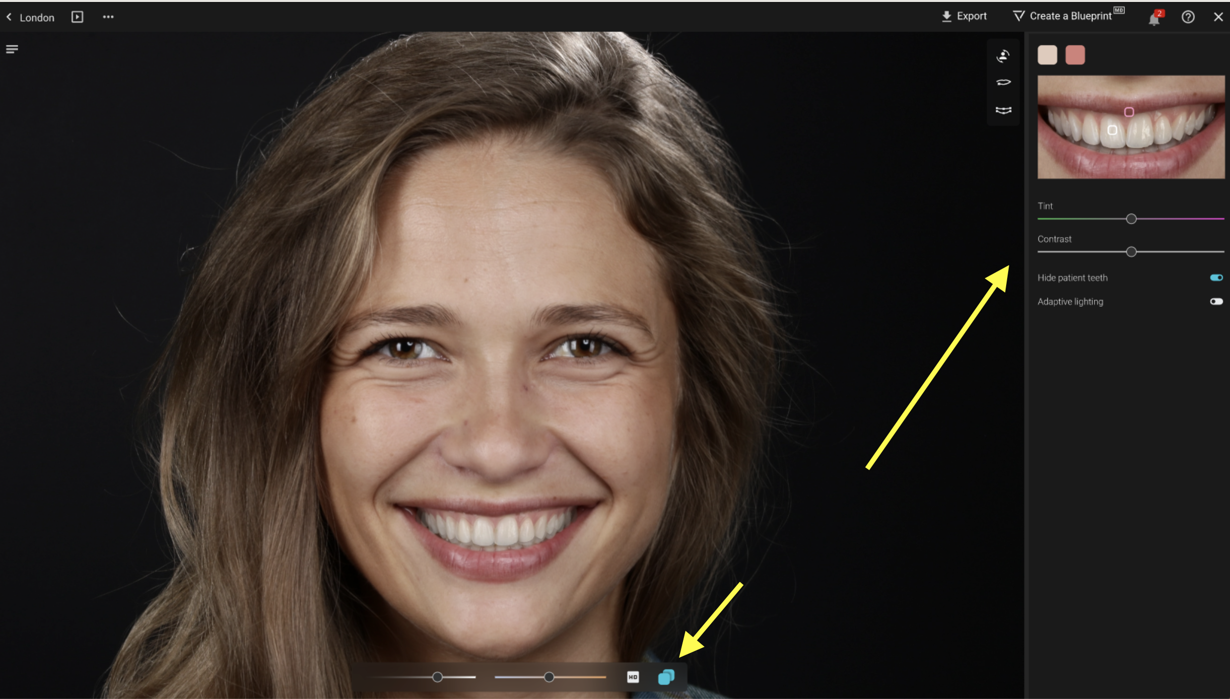Open the notifications bell

(1154, 19)
